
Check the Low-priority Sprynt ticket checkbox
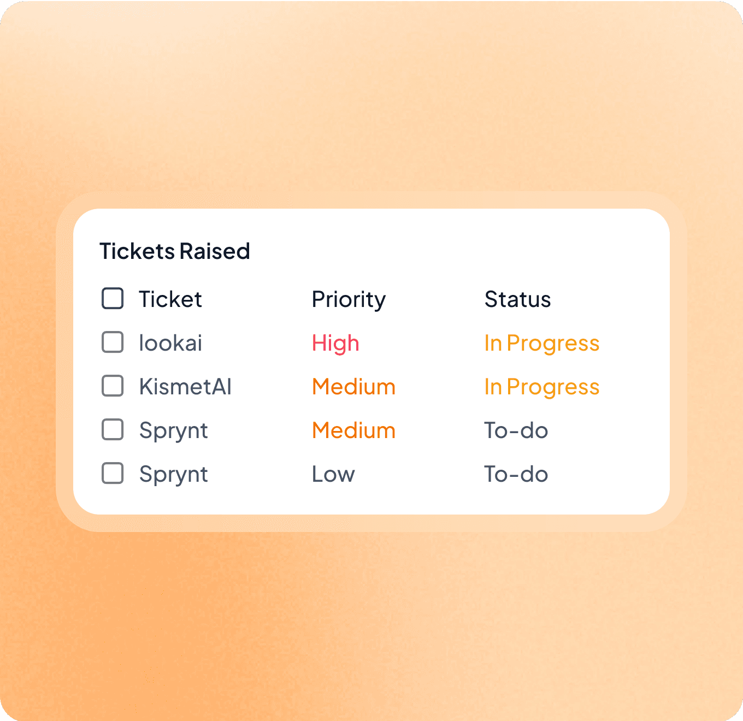113,474
